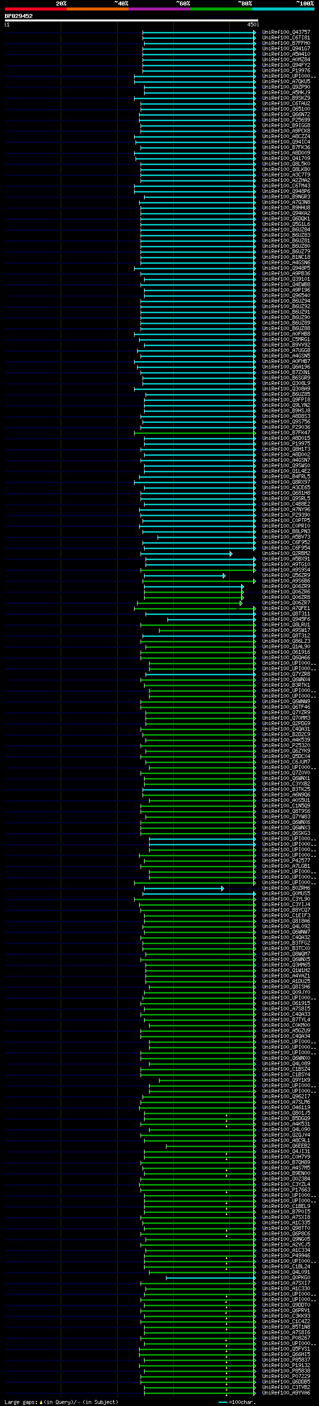Click UniRef100_C6TAU2 subject name

(286, 104)
